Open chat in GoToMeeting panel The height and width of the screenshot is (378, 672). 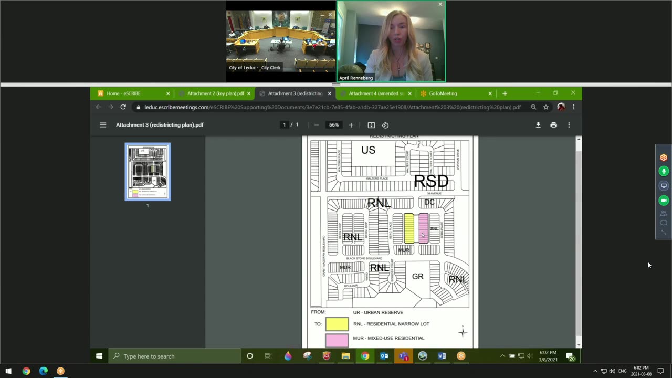[x=664, y=223]
